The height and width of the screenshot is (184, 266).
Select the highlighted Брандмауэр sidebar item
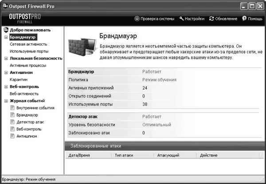point(23,37)
